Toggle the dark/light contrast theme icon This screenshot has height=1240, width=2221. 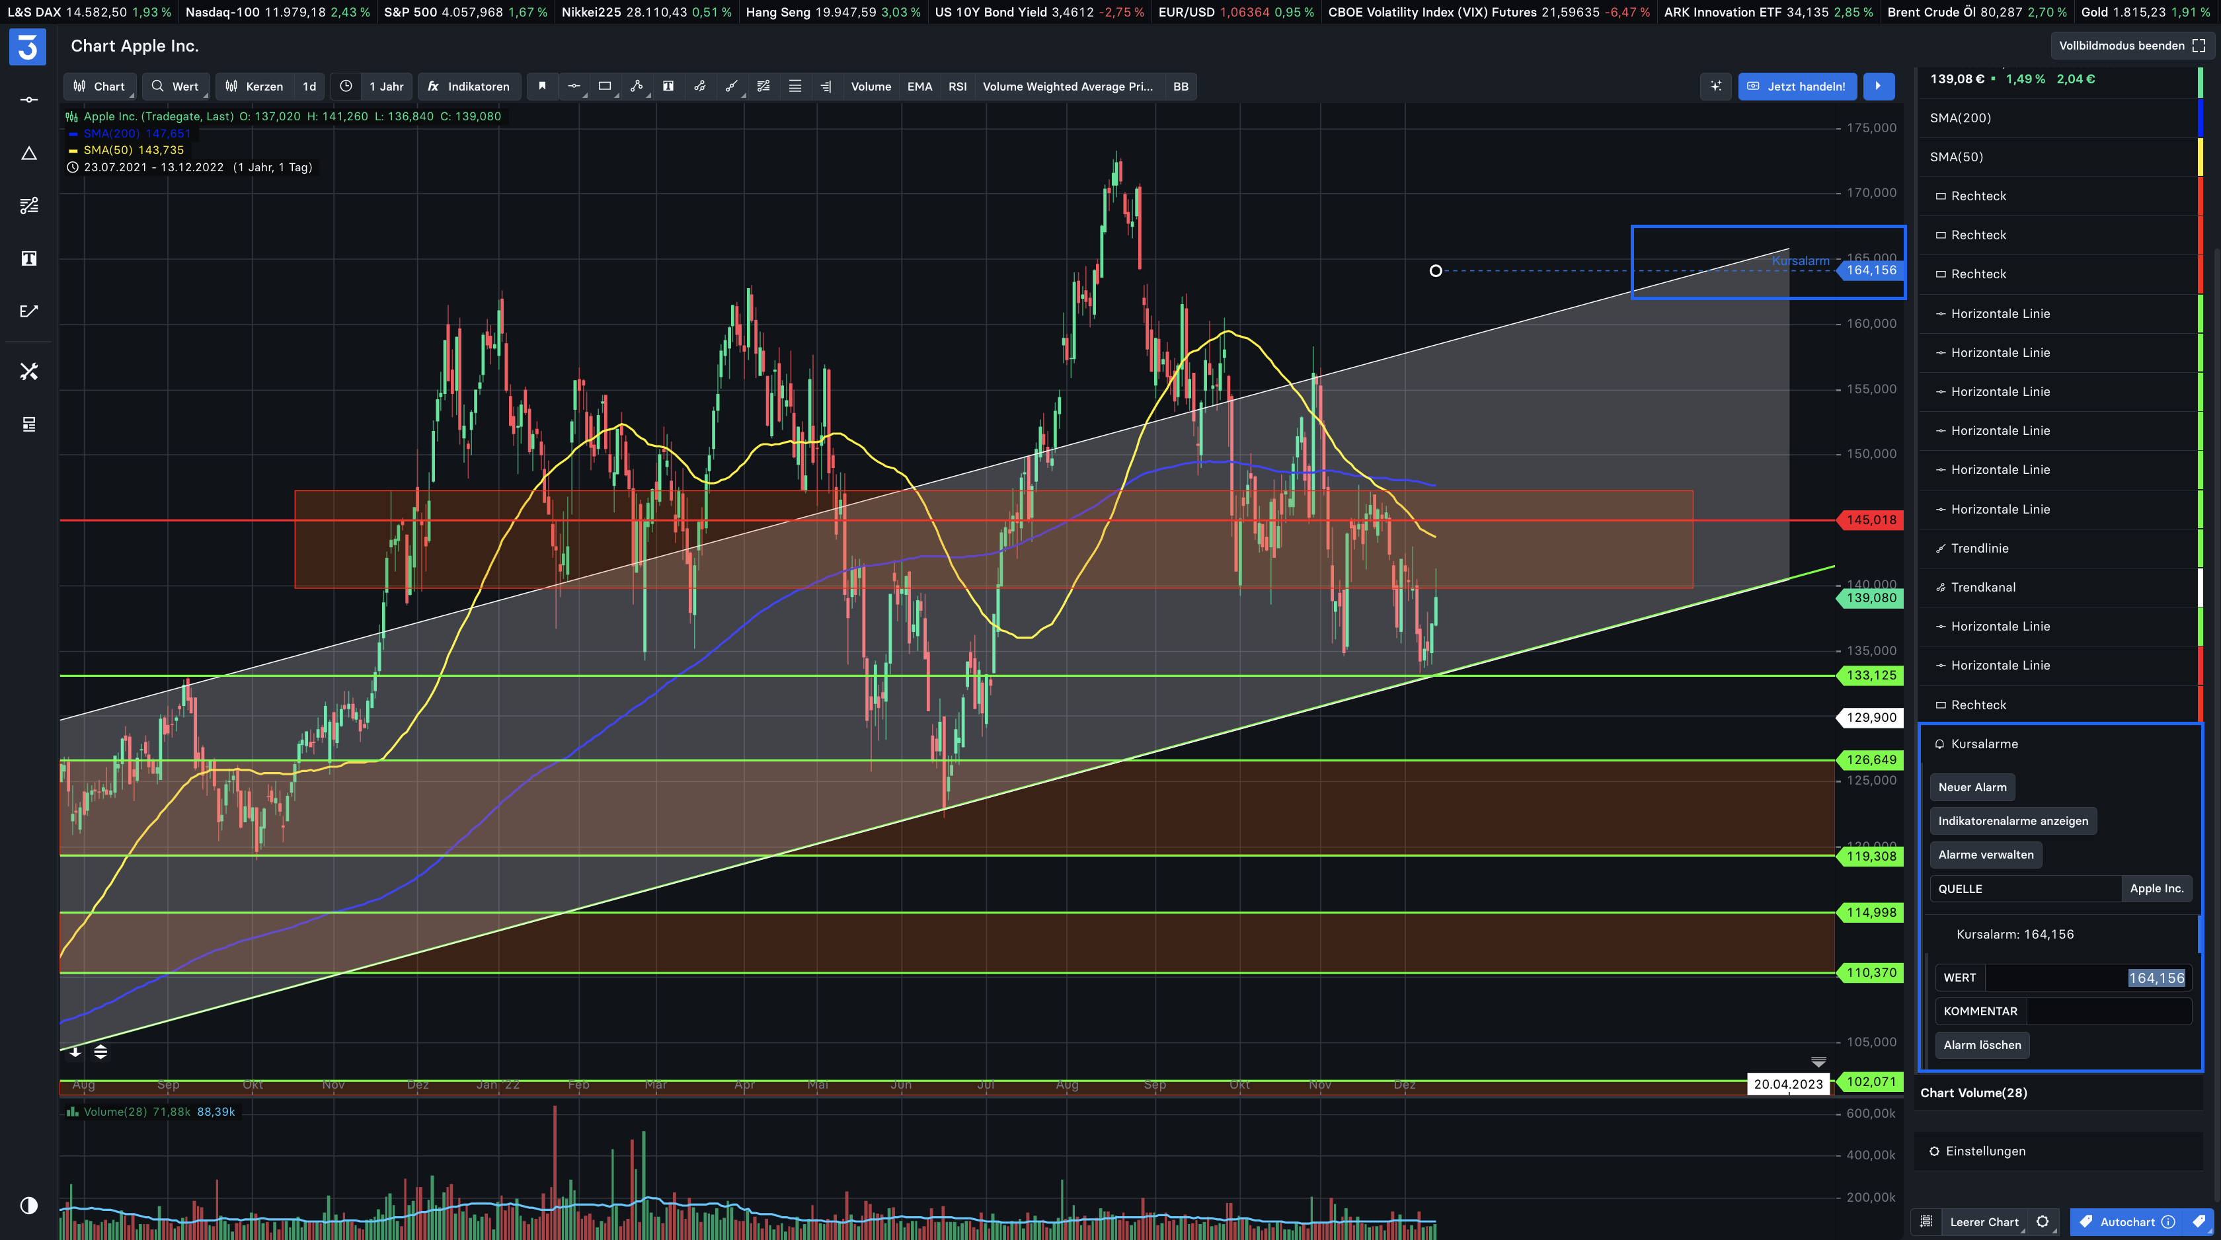(x=28, y=1206)
